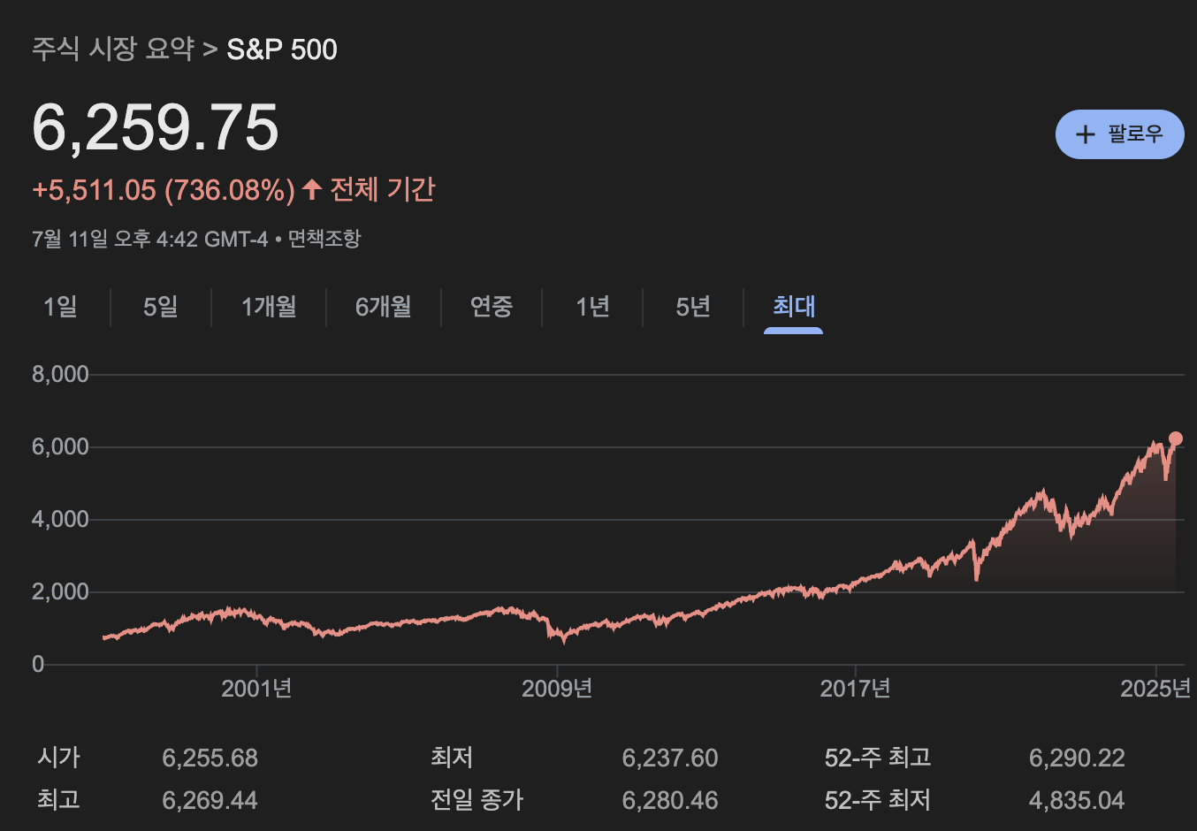Click the 8,000 y-axis label
Screen dimensions: 1197x831
pos(60,374)
